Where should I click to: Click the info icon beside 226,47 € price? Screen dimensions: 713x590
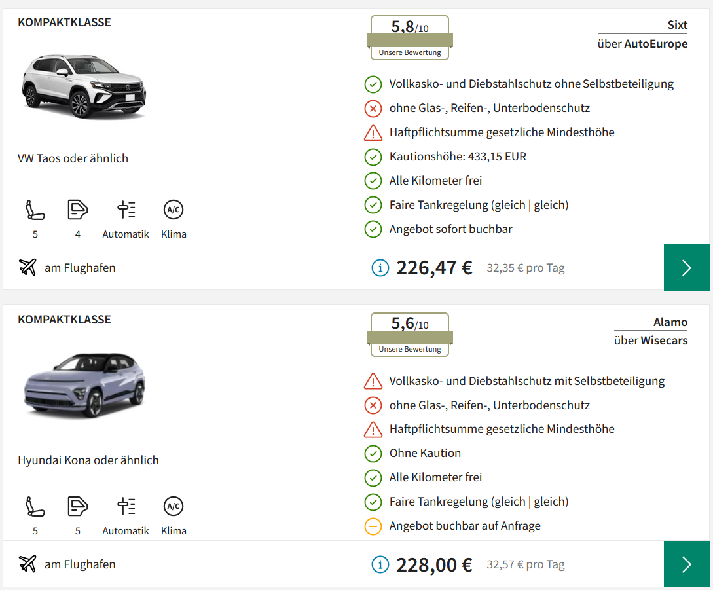pos(380,268)
